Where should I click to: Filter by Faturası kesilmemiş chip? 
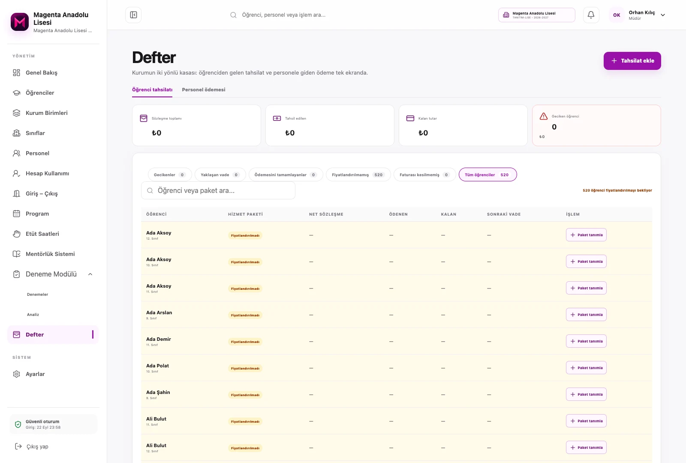coord(424,175)
